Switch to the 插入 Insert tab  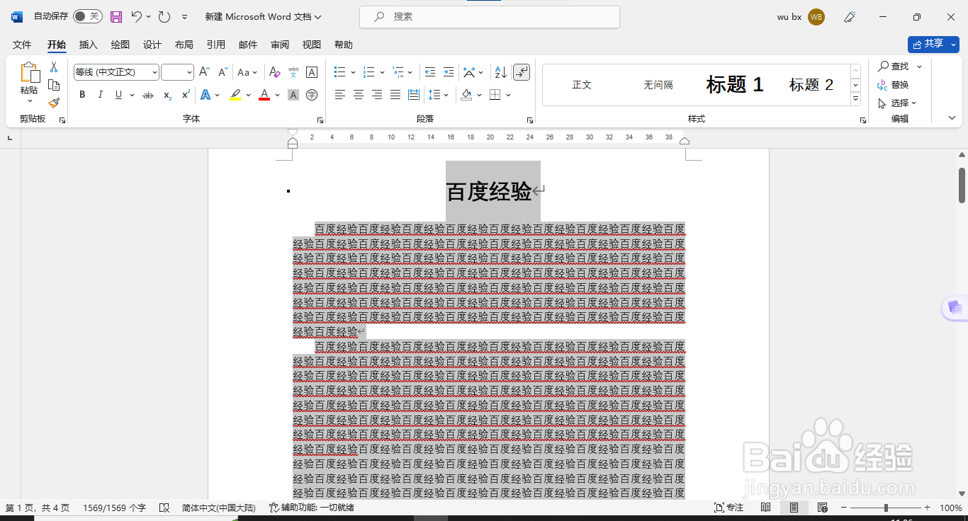point(89,45)
